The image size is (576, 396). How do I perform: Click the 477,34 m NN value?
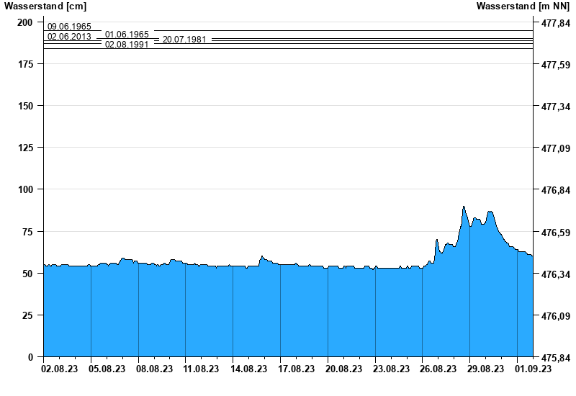556,107
